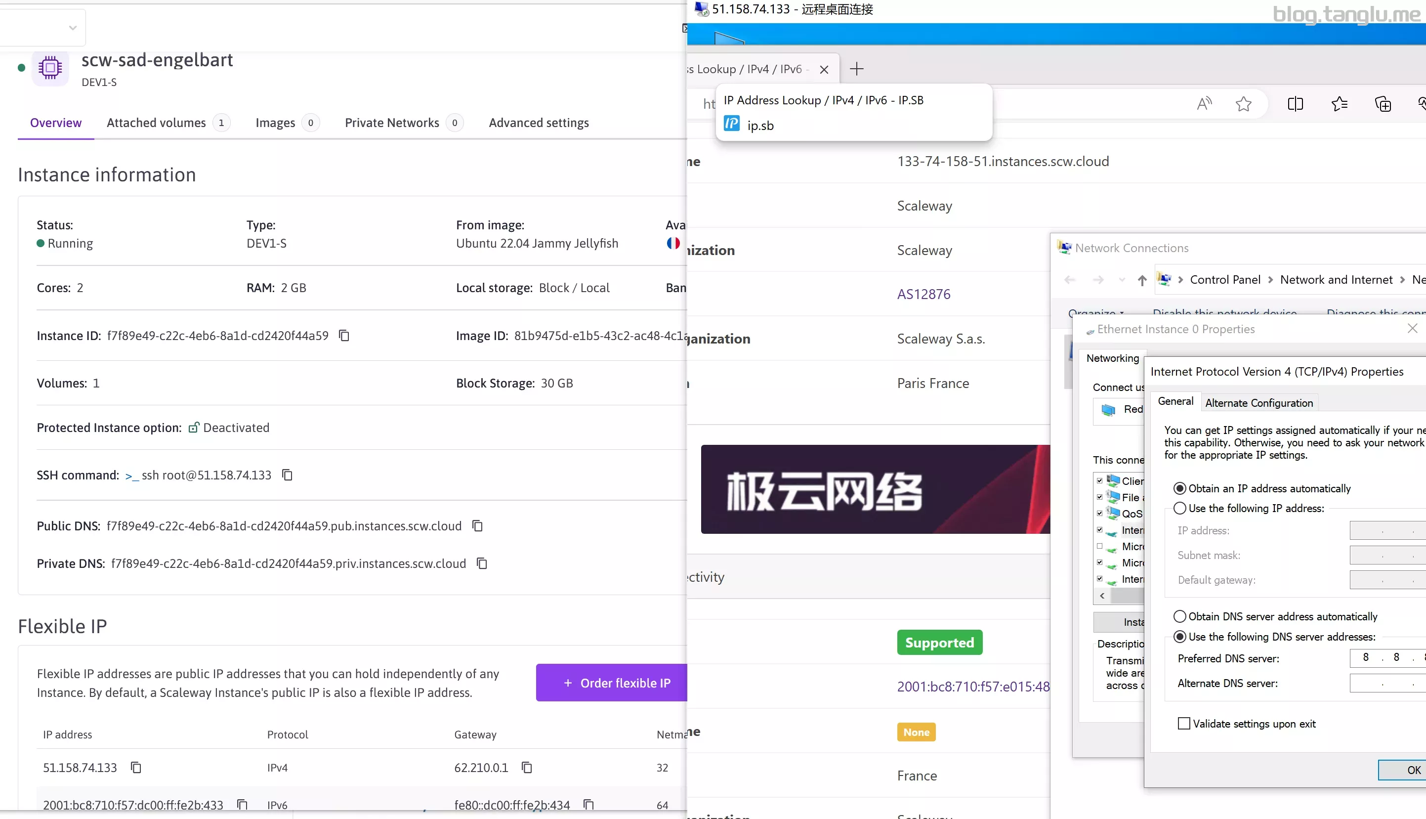The height and width of the screenshot is (819, 1426).
Task: Select Obtain DNS server address automatically
Action: point(1180,617)
